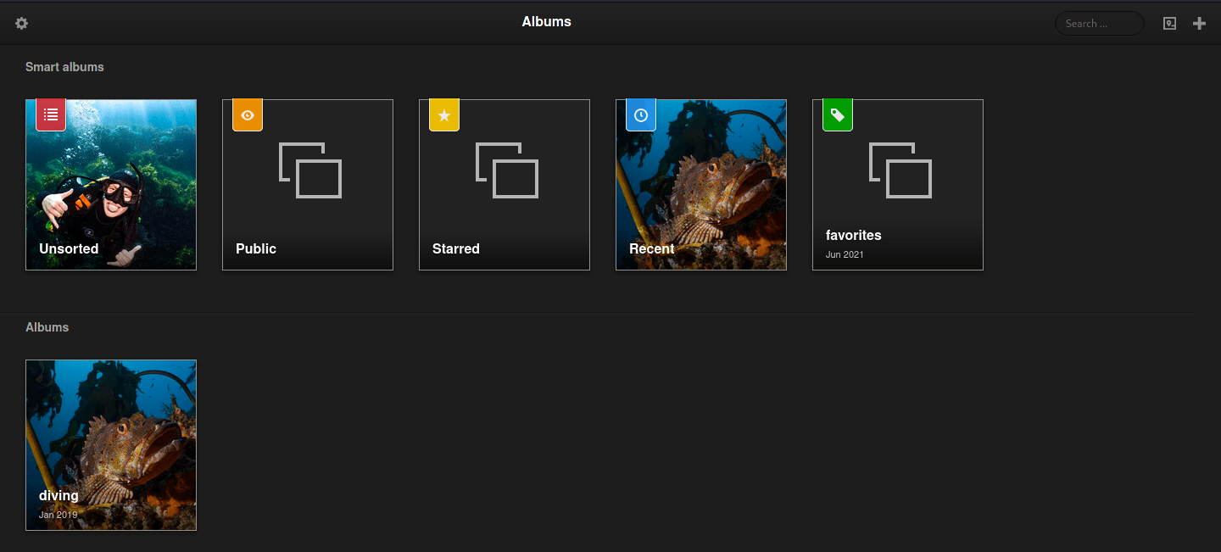This screenshot has height=552, width=1221.
Task: Click the blue clock badge on Recent
Action: coord(641,115)
